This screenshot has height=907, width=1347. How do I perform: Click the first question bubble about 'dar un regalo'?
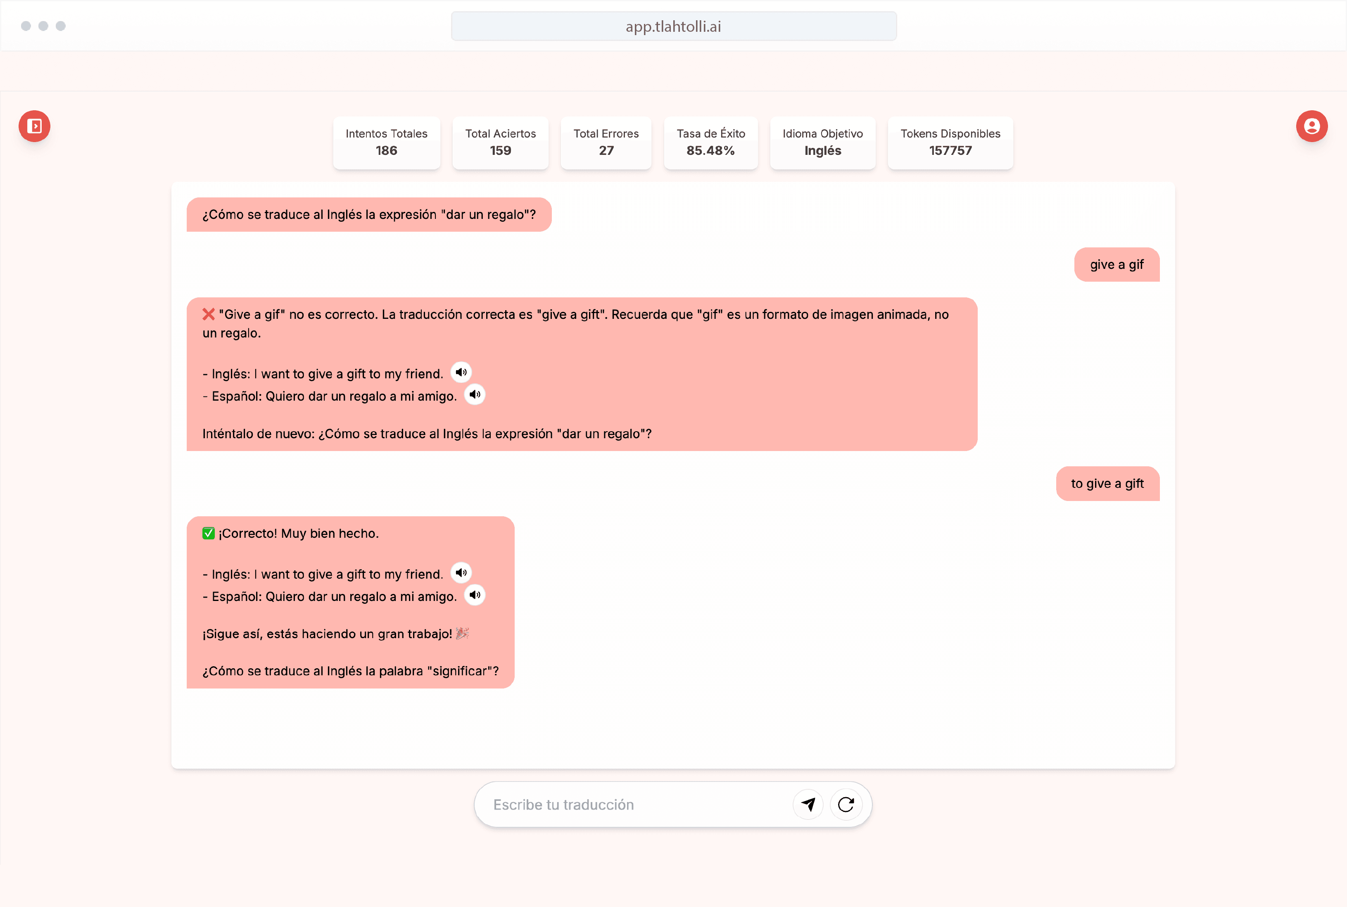coord(368,215)
